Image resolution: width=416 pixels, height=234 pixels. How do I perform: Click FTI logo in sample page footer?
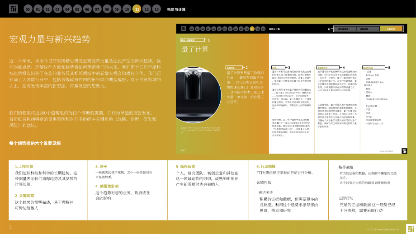pyautogui.click(x=404, y=151)
